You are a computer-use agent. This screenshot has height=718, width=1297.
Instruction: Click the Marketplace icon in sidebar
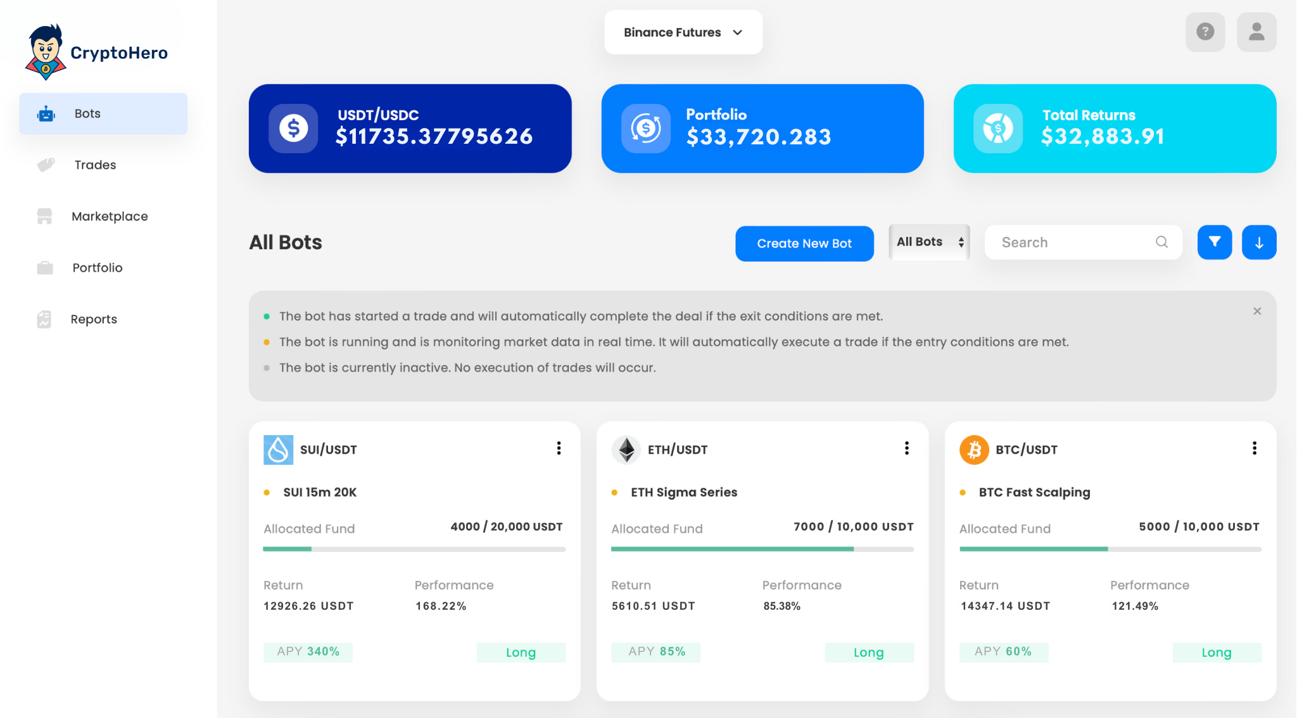tap(44, 216)
